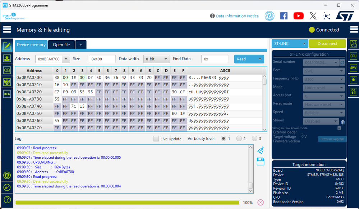359x209 pixels.
Task: Open the right hamburger menu
Action: click(354, 29)
